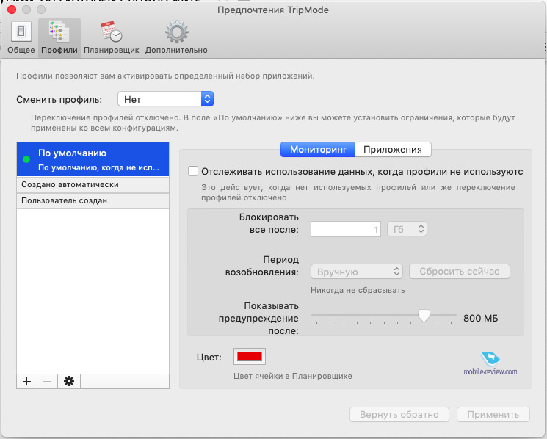
Task: Select the По умолчанию profile row
Action: click(93, 159)
